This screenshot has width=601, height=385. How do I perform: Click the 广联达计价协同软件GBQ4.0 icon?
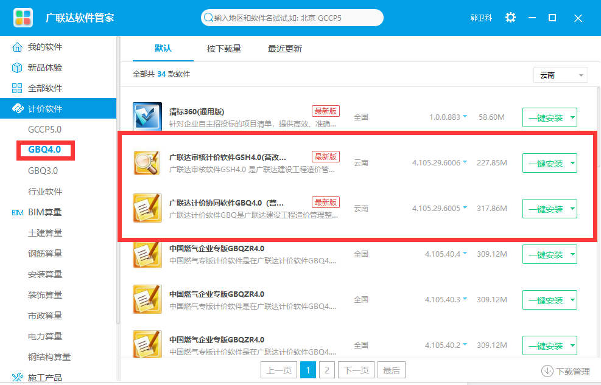click(147, 208)
